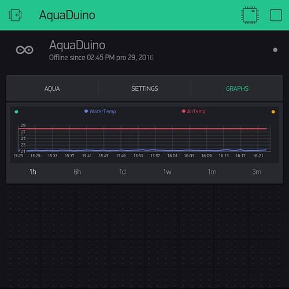Switch to the AQUA tab
The width and height of the screenshot is (289, 289).
(x=52, y=88)
